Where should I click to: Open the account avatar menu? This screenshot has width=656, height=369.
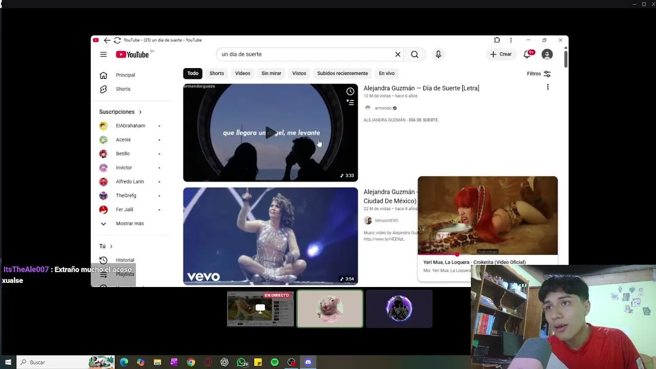click(547, 54)
